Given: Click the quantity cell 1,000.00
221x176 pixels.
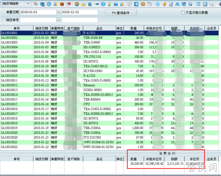Looking at the screenshot, I should pyautogui.click(x=138, y=128).
